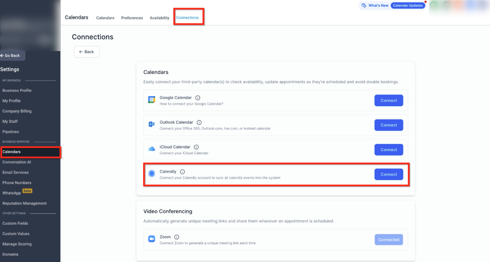Switch to the Availability tab
This screenshot has height=262, width=490.
159,18
